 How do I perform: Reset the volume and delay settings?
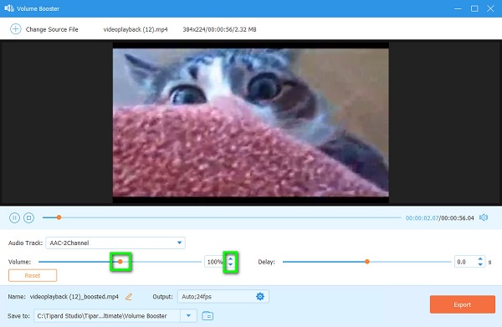[33, 275]
